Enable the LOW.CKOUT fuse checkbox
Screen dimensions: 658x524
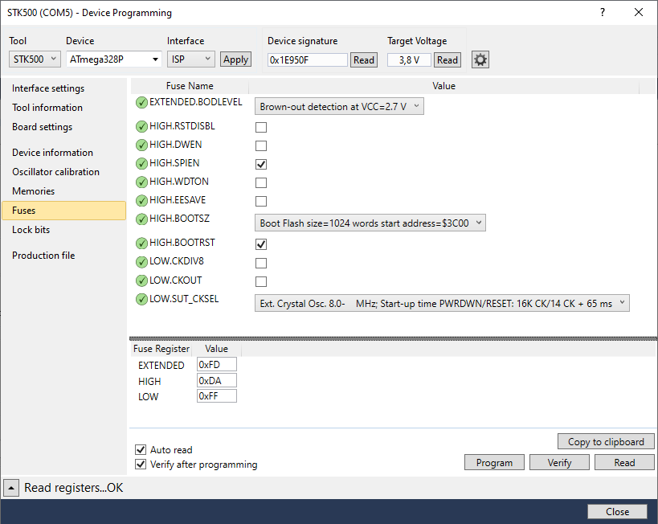coord(261,281)
